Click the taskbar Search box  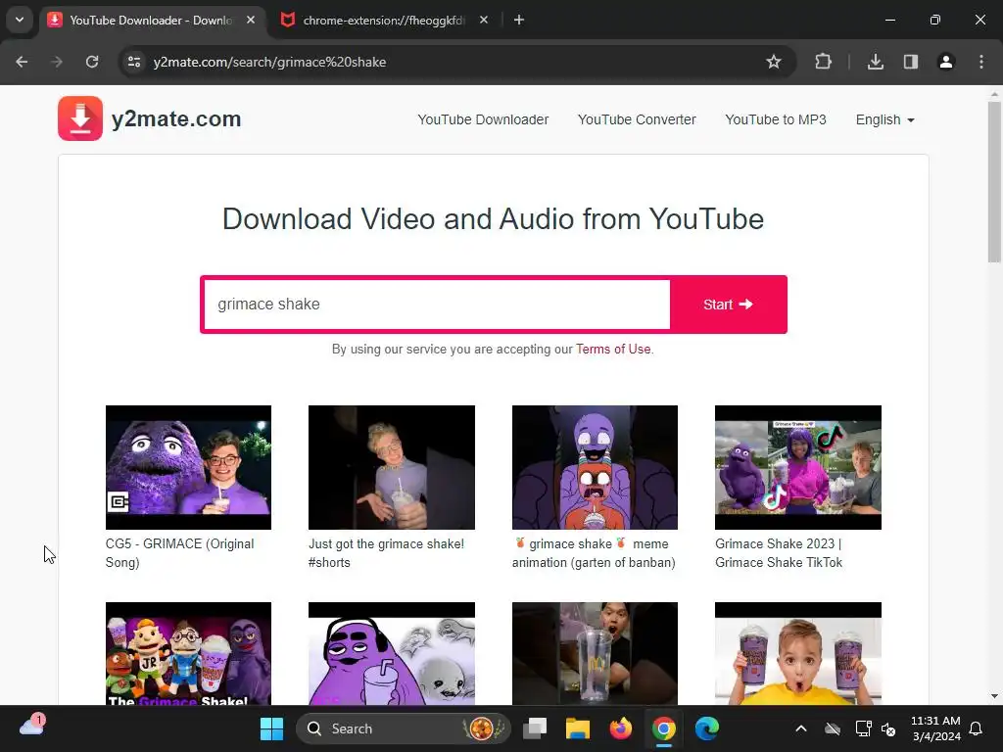click(403, 728)
